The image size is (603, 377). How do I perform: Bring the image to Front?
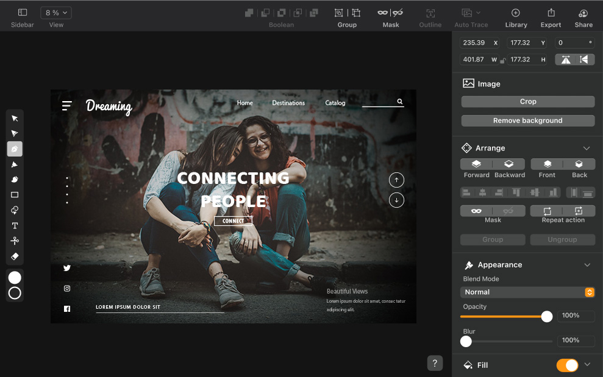coord(548,164)
